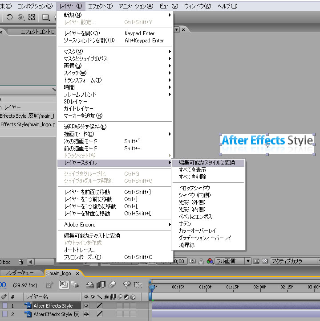Open the RGB channel display icon

[x=210, y=261]
